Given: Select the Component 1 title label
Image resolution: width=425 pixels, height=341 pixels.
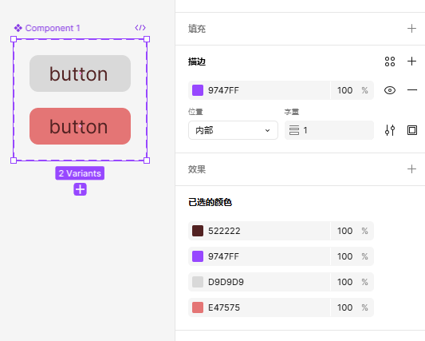Looking at the screenshot, I should pyautogui.click(x=53, y=28).
